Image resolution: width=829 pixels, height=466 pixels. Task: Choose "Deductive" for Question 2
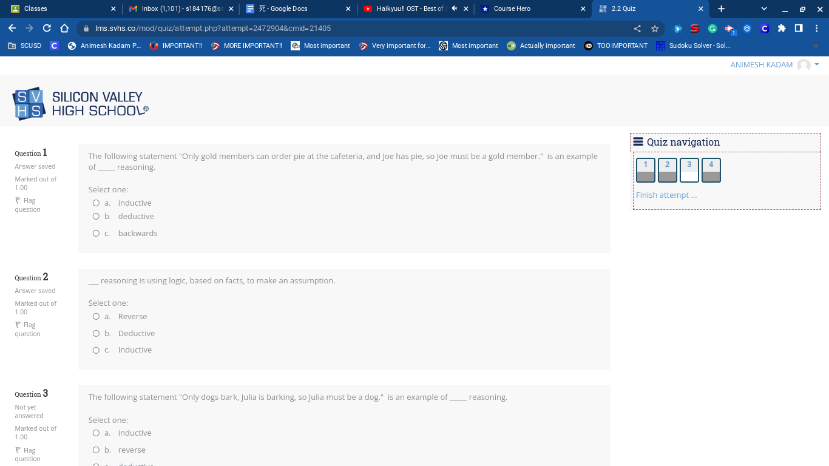[96, 333]
